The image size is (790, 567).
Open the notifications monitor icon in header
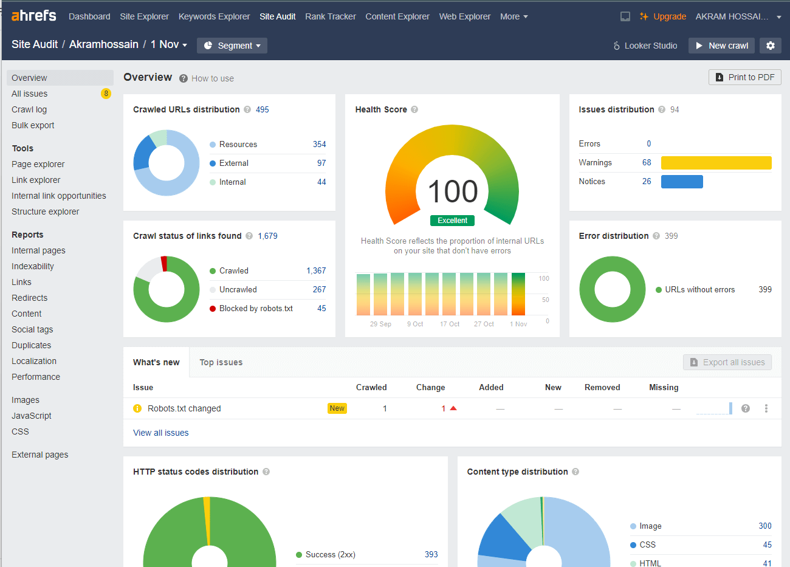click(625, 16)
